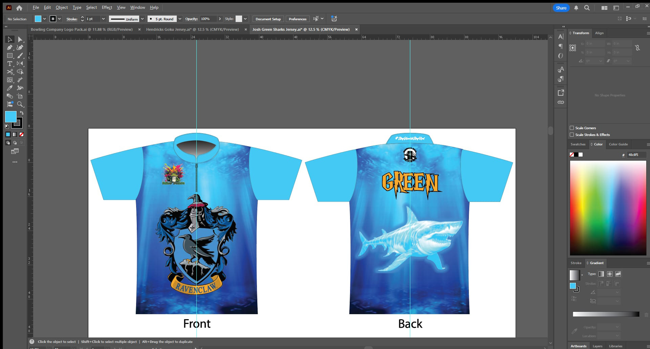Open the Character panel icon

click(x=561, y=37)
